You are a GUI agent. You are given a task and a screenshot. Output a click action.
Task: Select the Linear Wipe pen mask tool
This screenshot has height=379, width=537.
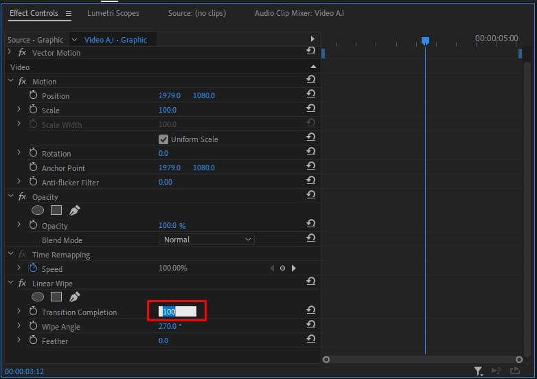[74, 297]
